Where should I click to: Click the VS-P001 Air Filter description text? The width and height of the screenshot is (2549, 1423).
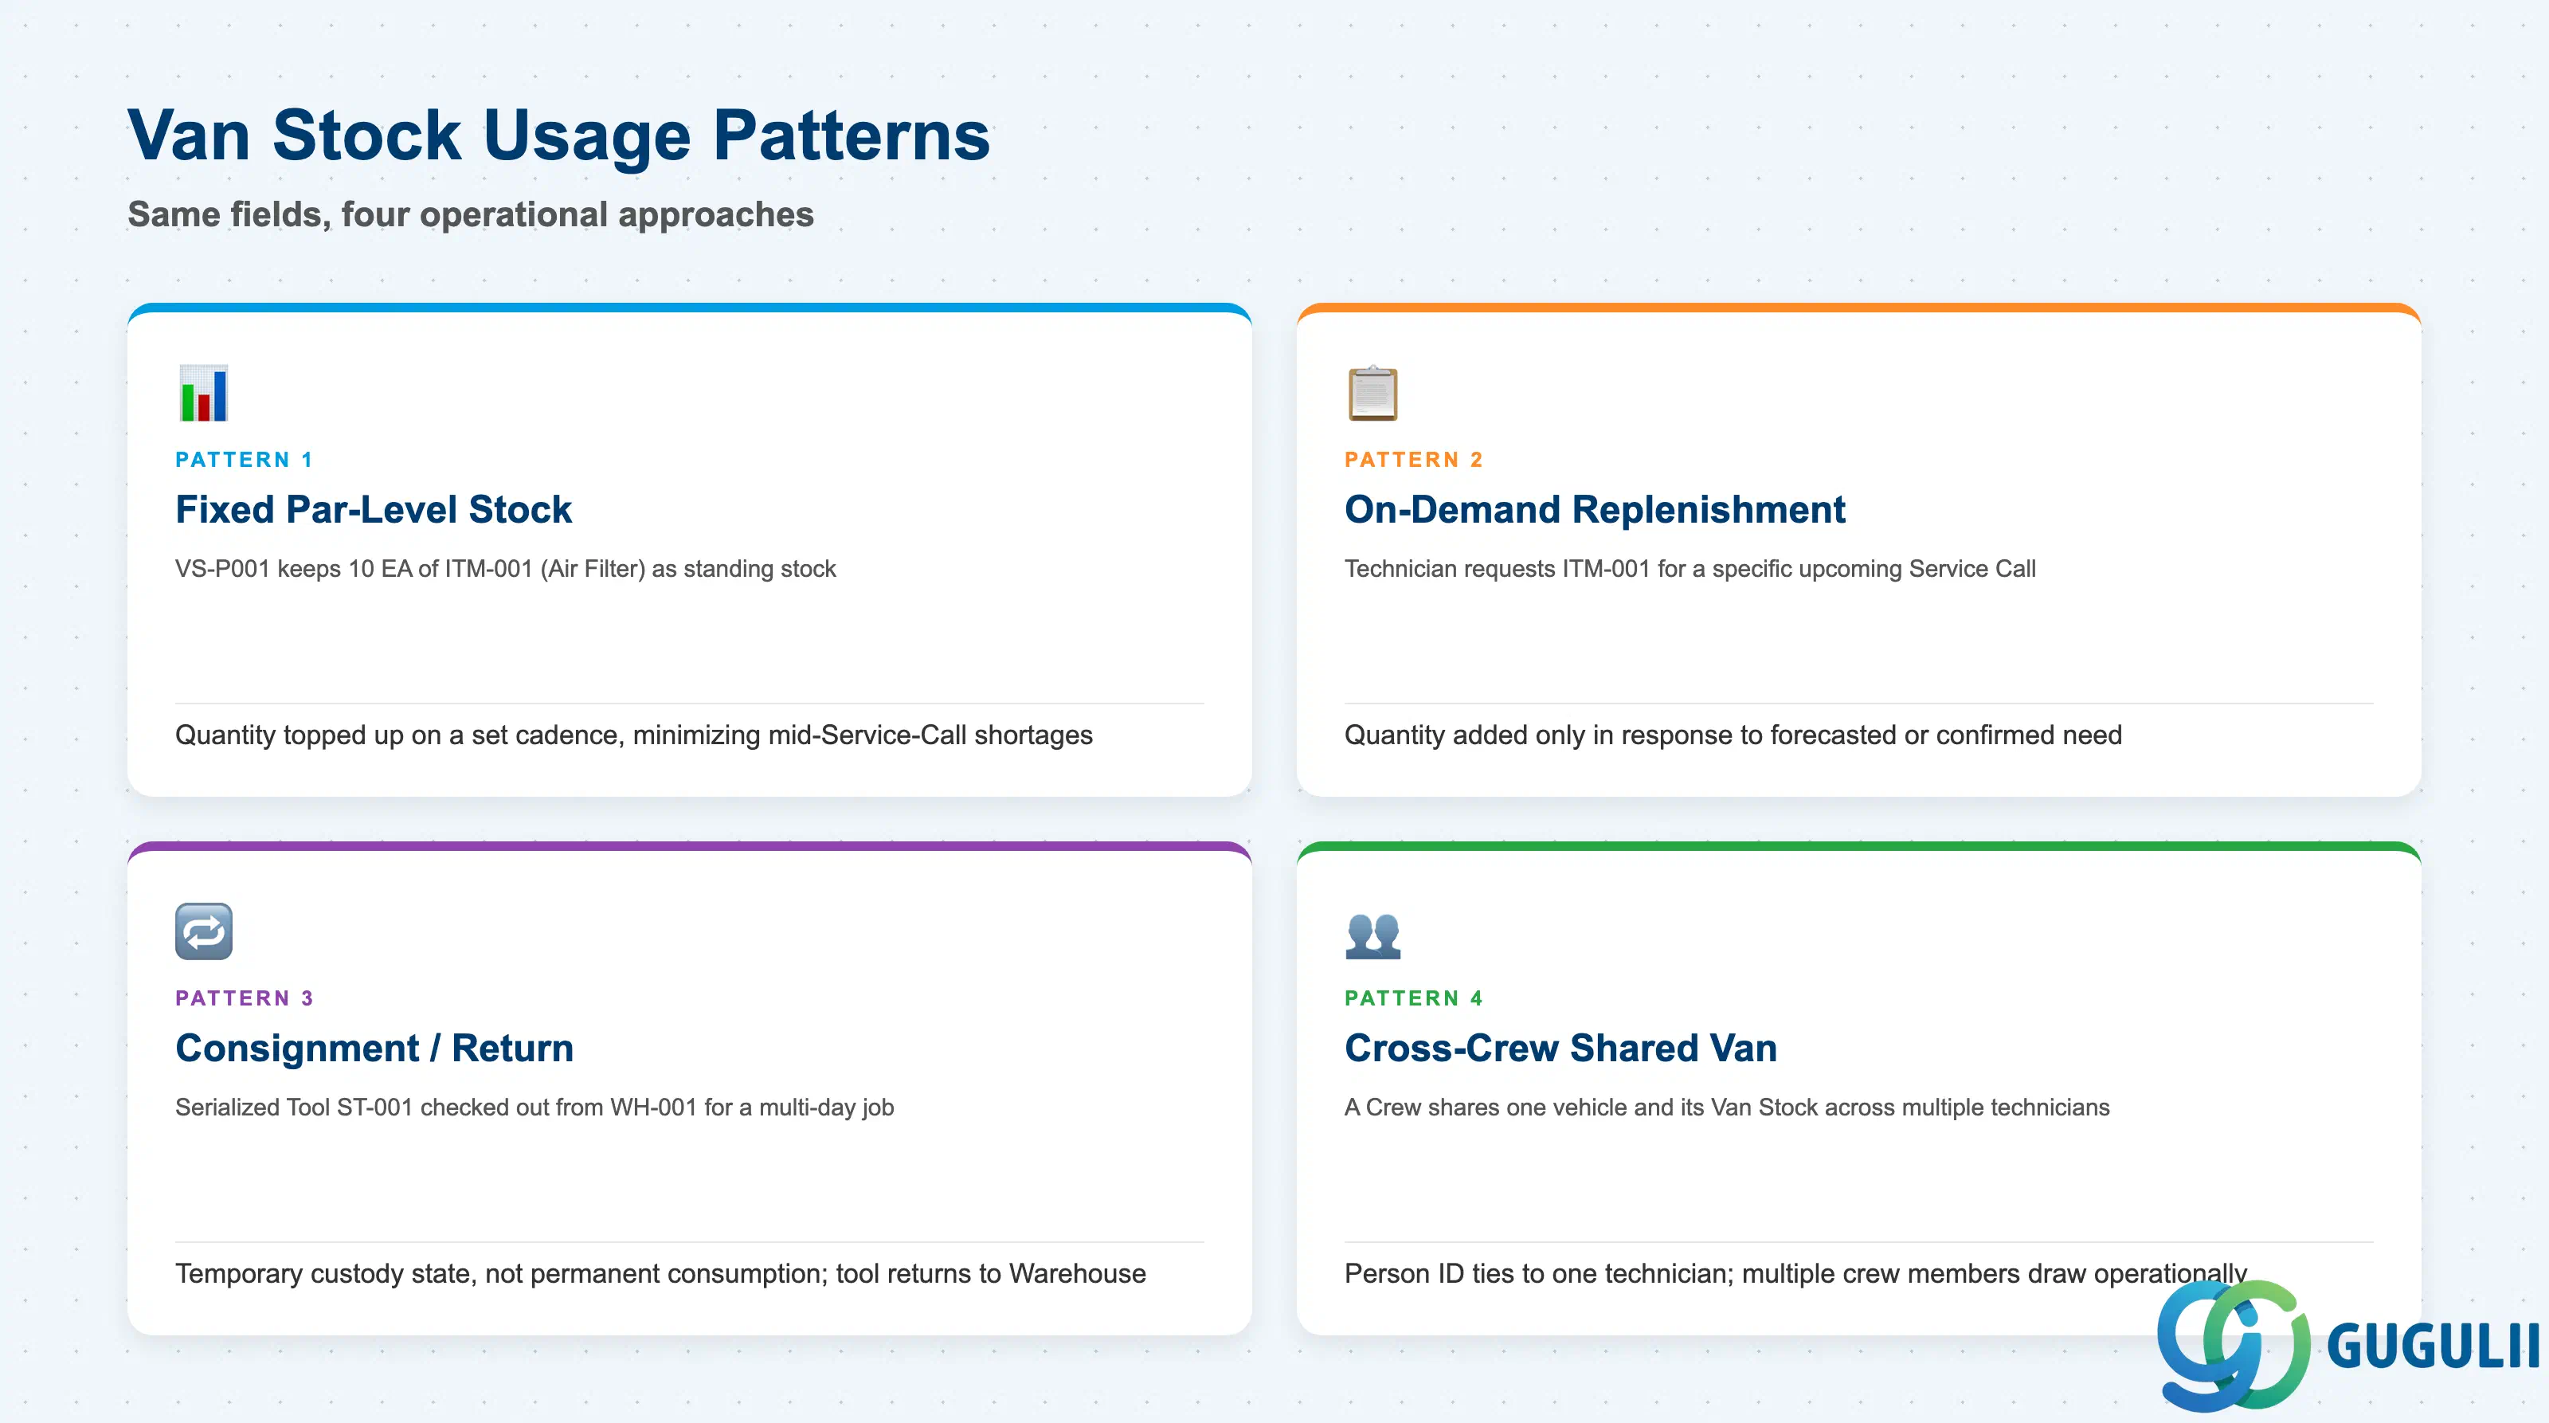506,569
